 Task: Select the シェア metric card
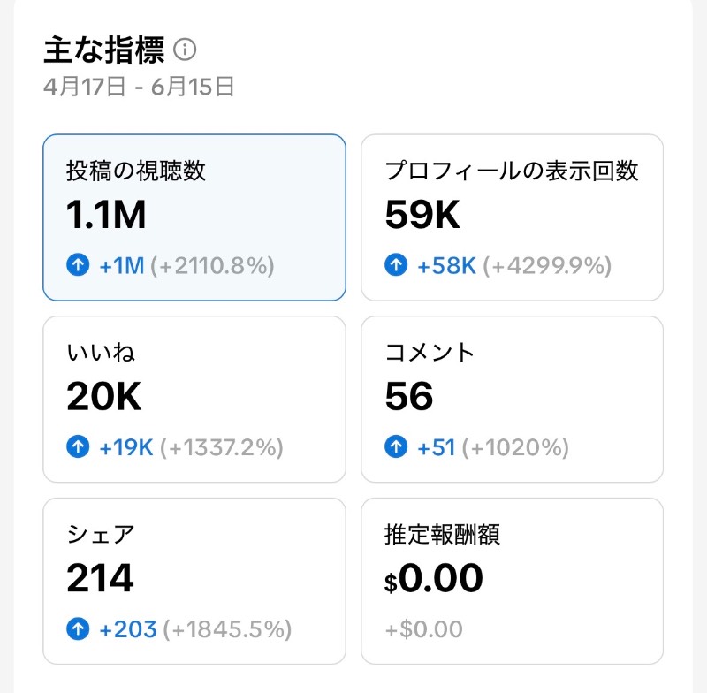(194, 581)
